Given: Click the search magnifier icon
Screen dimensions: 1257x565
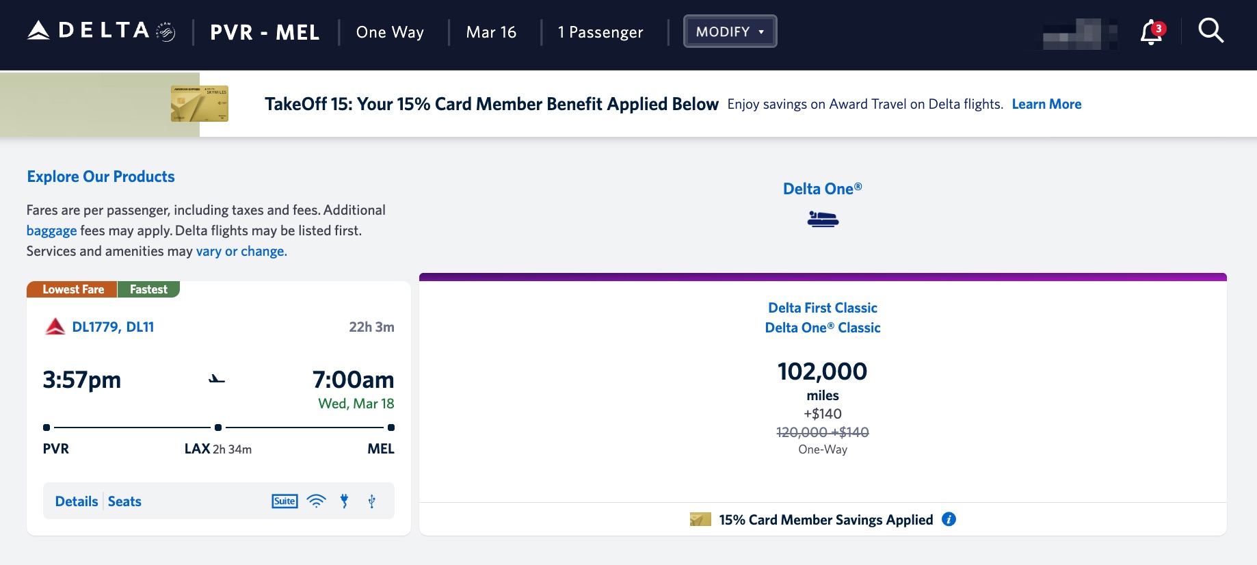Looking at the screenshot, I should pyautogui.click(x=1210, y=31).
